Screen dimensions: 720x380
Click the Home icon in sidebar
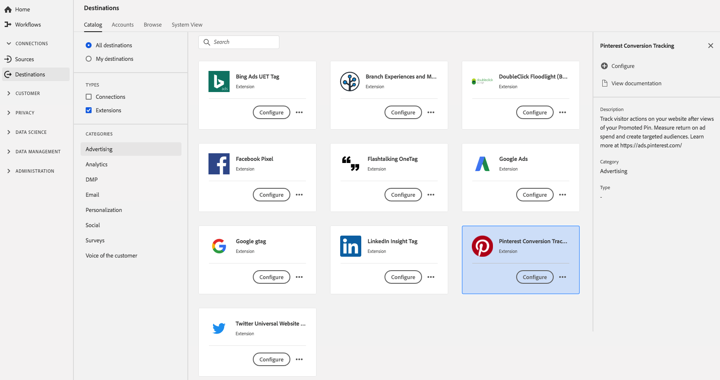8,9
